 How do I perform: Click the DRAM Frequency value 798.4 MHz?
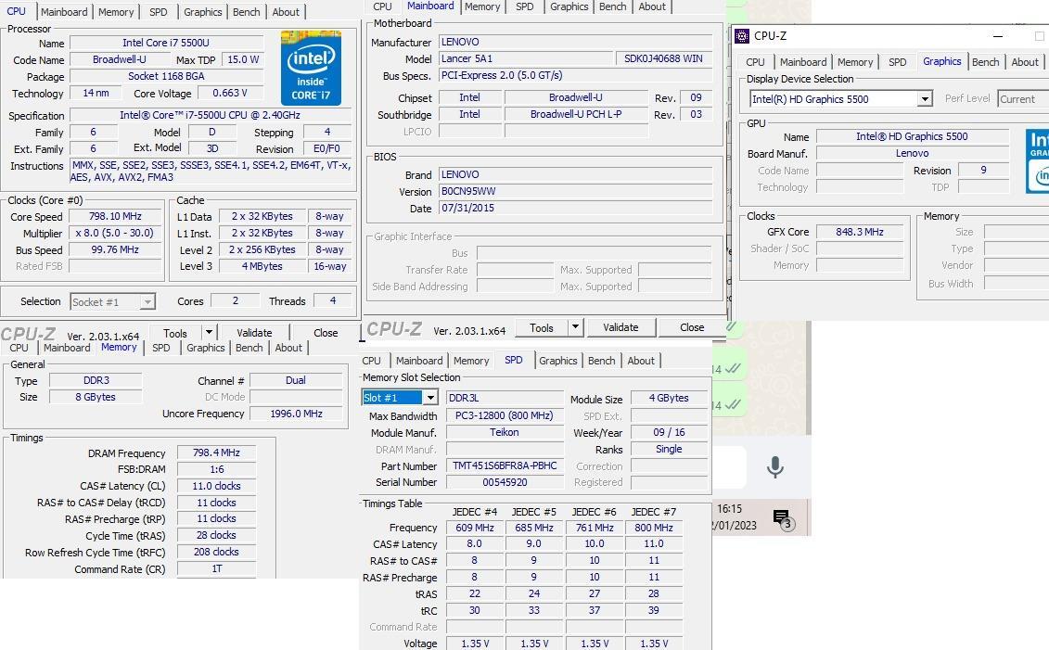point(216,452)
